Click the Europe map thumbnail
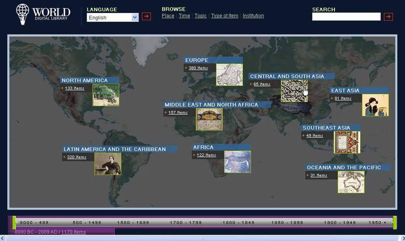405x241 pixels. (x=229, y=75)
